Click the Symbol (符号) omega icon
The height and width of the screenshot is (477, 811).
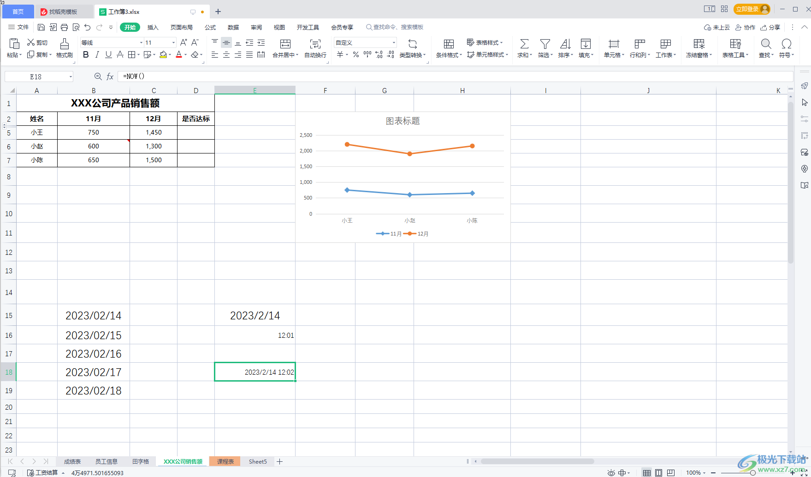(x=787, y=44)
